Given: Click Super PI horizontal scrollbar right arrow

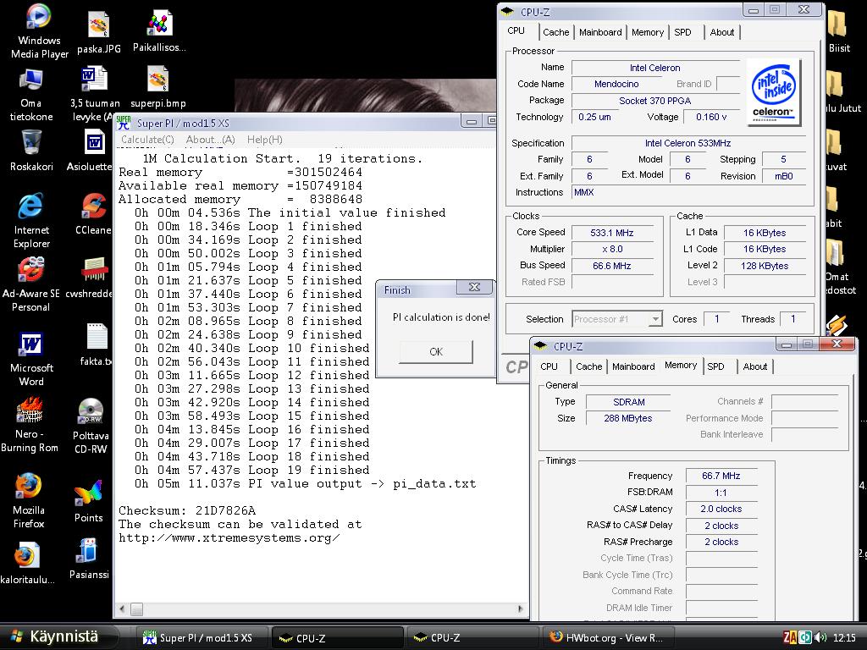Looking at the screenshot, I should point(520,609).
